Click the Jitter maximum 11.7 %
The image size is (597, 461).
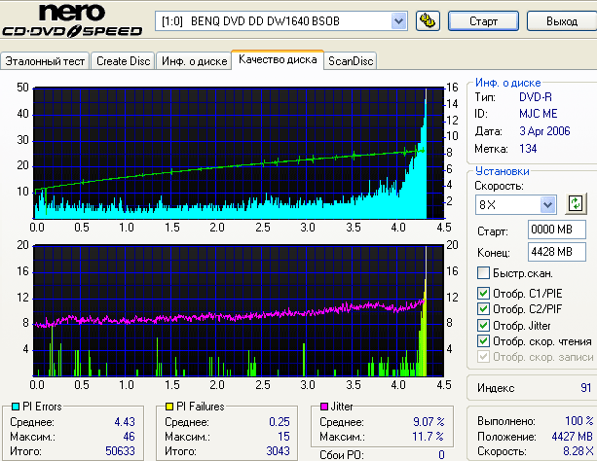[x=428, y=437]
